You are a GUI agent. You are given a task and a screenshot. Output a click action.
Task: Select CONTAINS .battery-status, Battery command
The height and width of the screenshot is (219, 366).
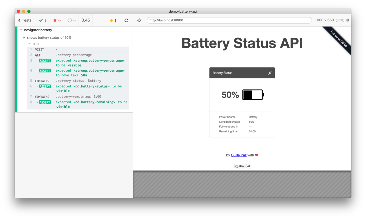click(78, 81)
